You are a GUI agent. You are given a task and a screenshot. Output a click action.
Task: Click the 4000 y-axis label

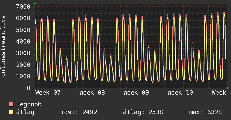coord(23,42)
